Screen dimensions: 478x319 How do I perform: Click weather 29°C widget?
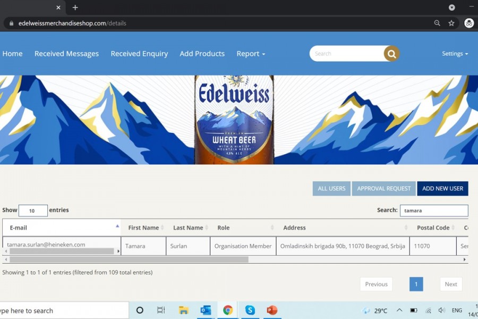(x=374, y=310)
